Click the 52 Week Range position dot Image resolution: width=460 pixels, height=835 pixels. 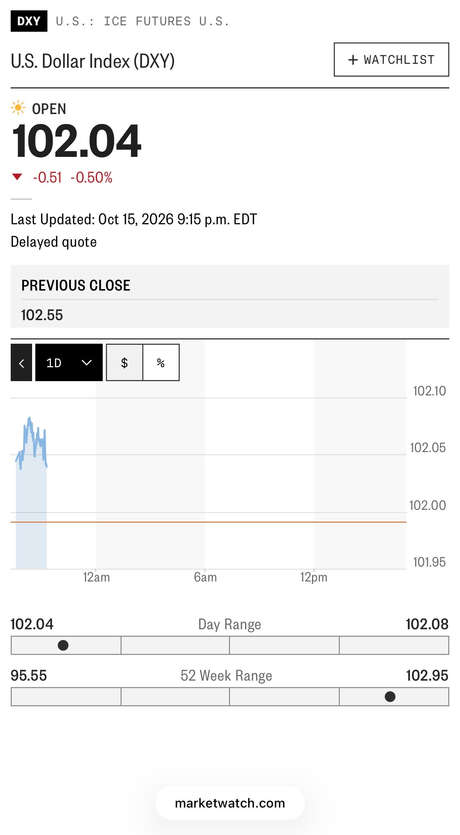pos(390,697)
